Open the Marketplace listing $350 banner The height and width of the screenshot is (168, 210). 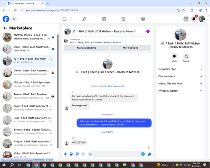[x=108, y=41]
